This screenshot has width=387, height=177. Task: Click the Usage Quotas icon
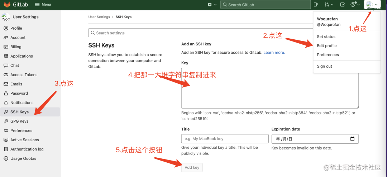coord(6,158)
